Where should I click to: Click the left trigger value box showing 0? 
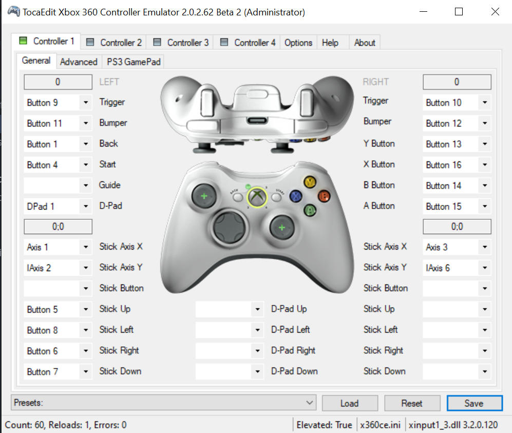(x=58, y=82)
